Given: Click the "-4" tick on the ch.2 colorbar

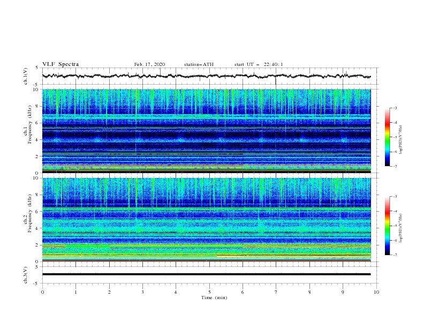Looking at the screenshot, I should (395, 211).
